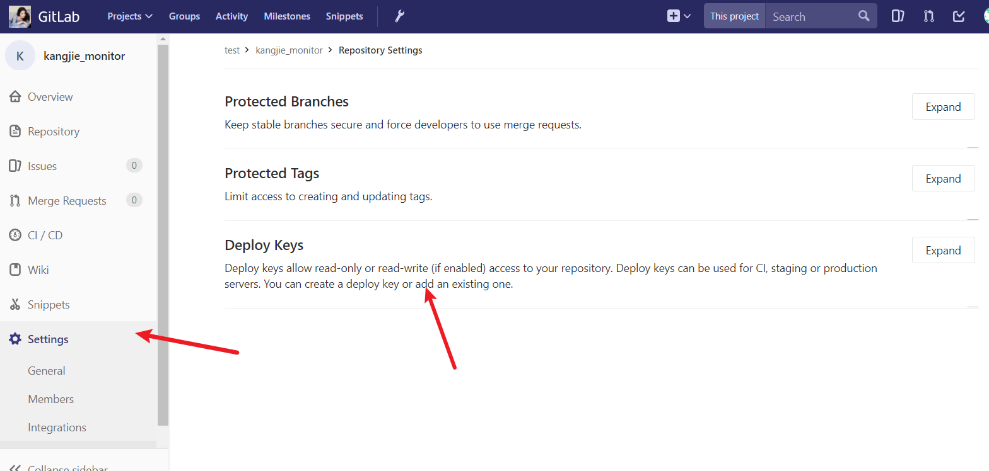
Task: Open the todos checkmark icon in the top bar
Action: click(959, 16)
